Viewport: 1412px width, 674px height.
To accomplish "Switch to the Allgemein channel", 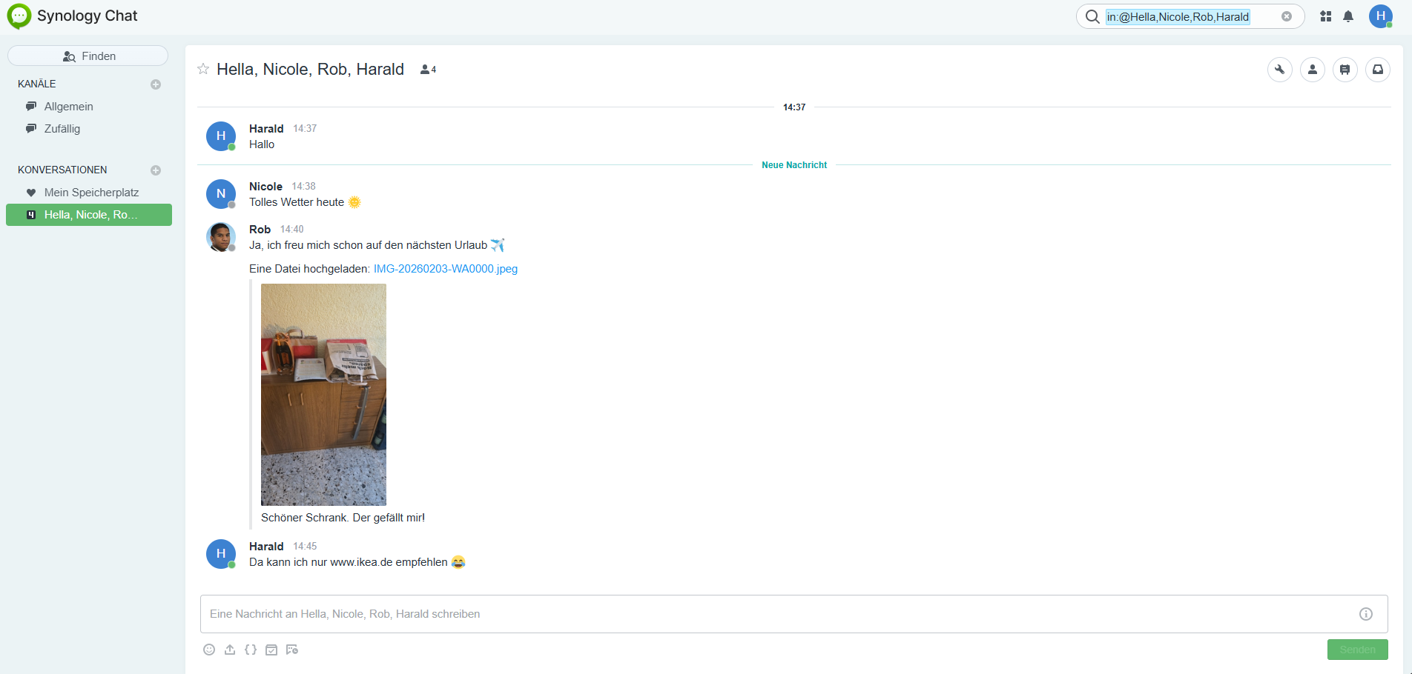I will coord(68,106).
